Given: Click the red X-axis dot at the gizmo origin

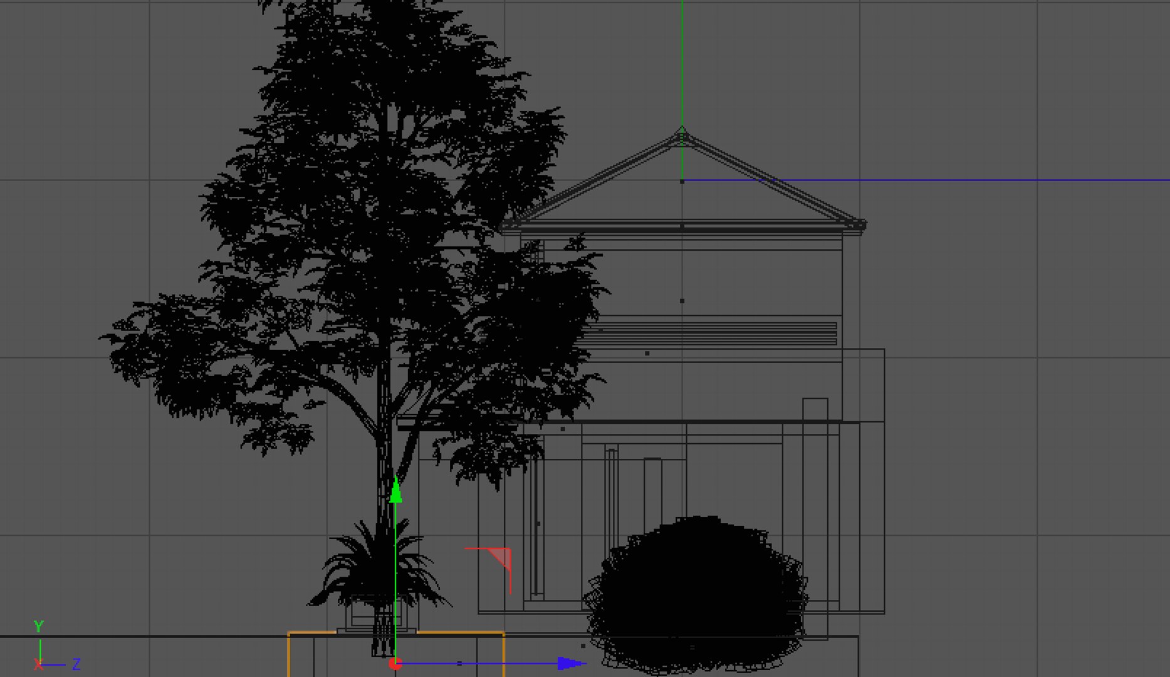Looking at the screenshot, I should pyautogui.click(x=395, y=663).
